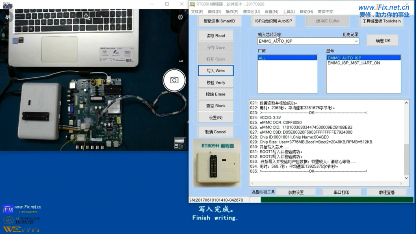Click the 写入 Write button
Viewport: 416px width, 234px height.
(x=216, y=71)
